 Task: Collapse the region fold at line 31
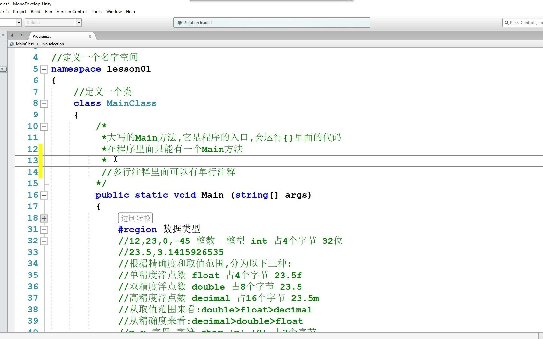[44, 230]
